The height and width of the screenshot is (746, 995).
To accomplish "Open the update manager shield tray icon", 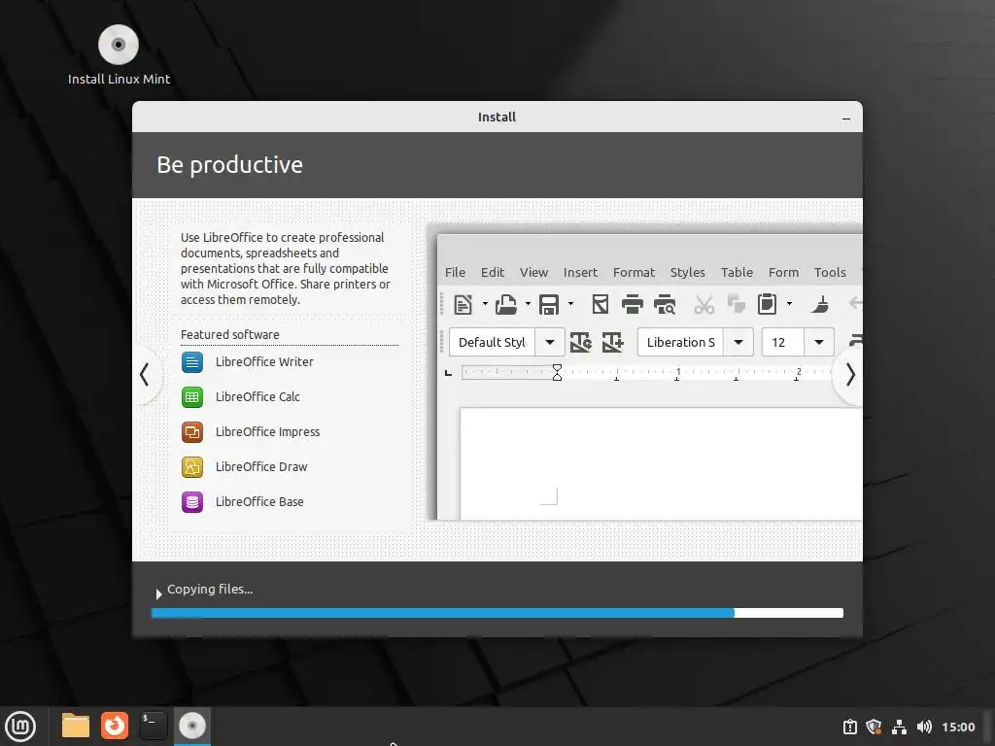I will 874,727.
